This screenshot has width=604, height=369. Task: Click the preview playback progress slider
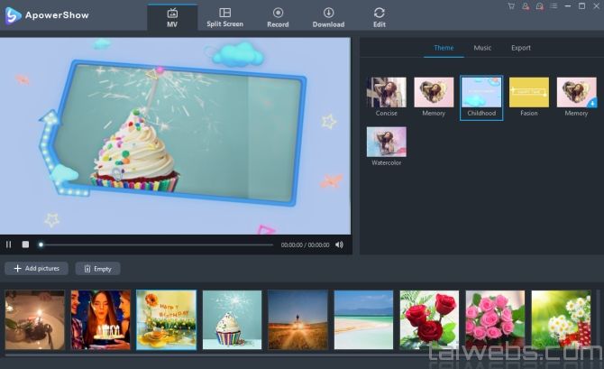[155, 244]
